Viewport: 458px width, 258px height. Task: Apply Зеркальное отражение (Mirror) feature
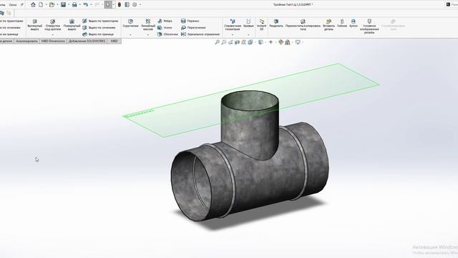click(x=200, y=34)
